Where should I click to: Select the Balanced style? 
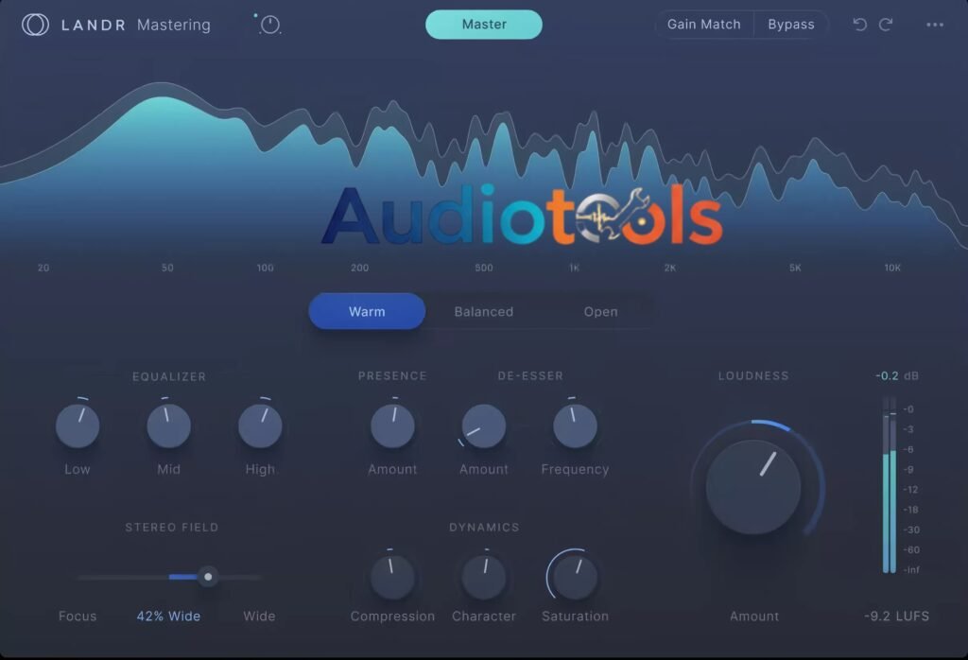(x=483, y=312)
